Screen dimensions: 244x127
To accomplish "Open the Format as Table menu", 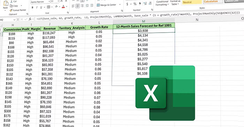I will coord(175,3).
